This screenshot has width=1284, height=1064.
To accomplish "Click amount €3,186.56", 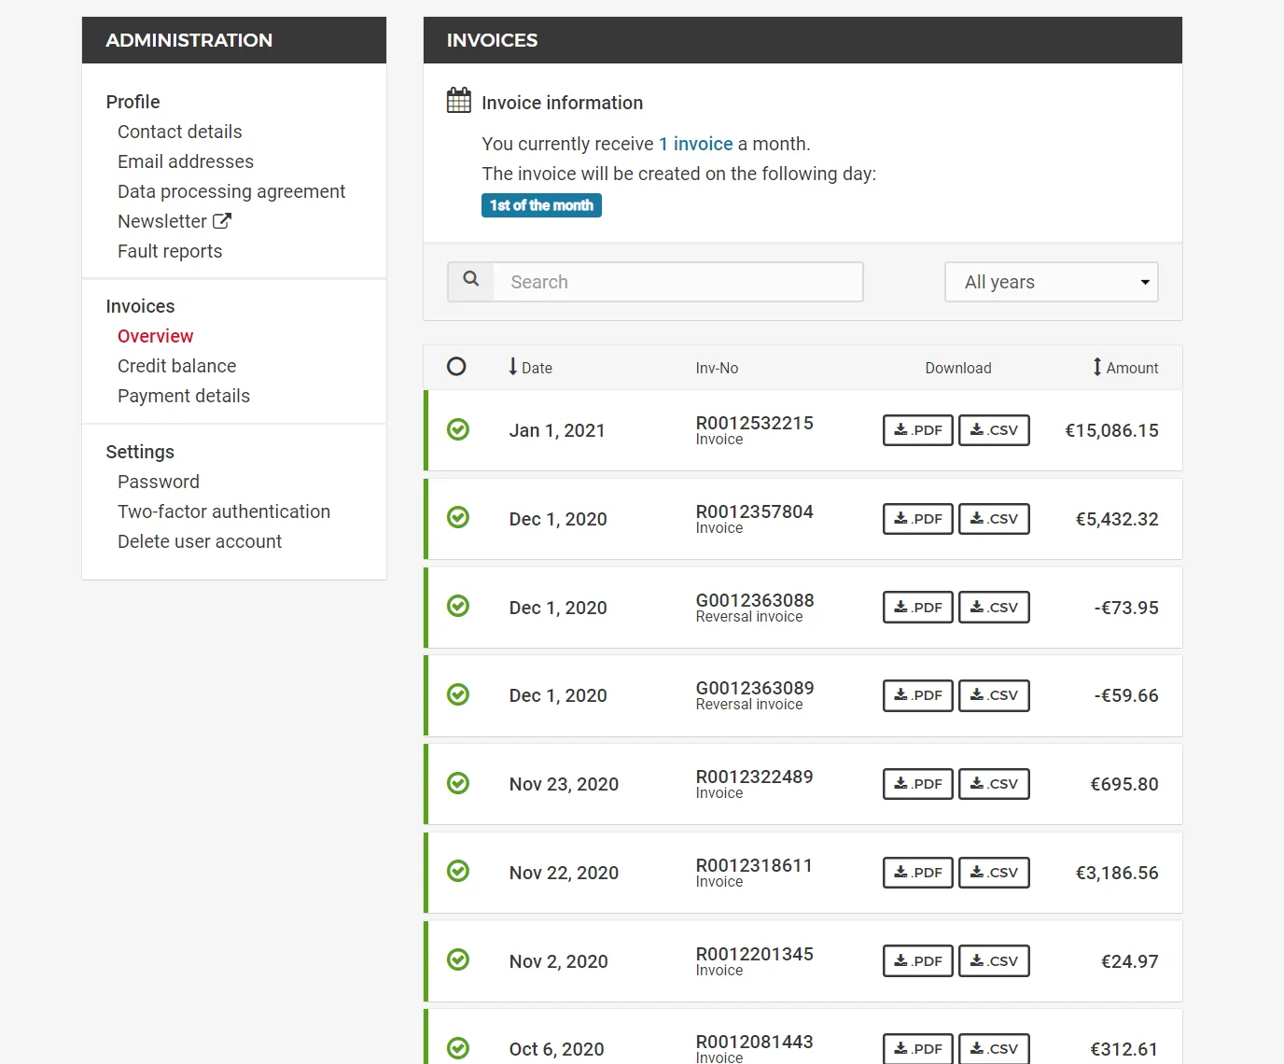I will point(1117,873).
